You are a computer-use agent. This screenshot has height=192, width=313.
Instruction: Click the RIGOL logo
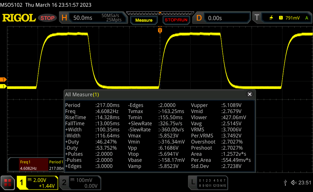point(19,18)
